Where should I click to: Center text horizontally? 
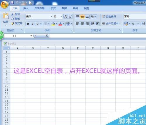point(82,24)
